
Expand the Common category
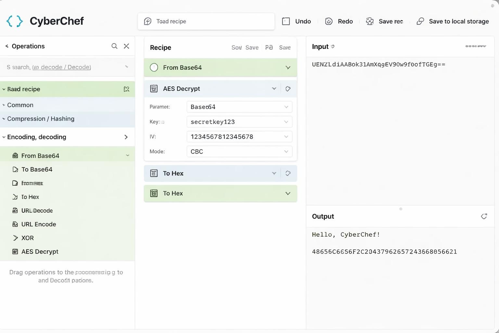point(67,105)
